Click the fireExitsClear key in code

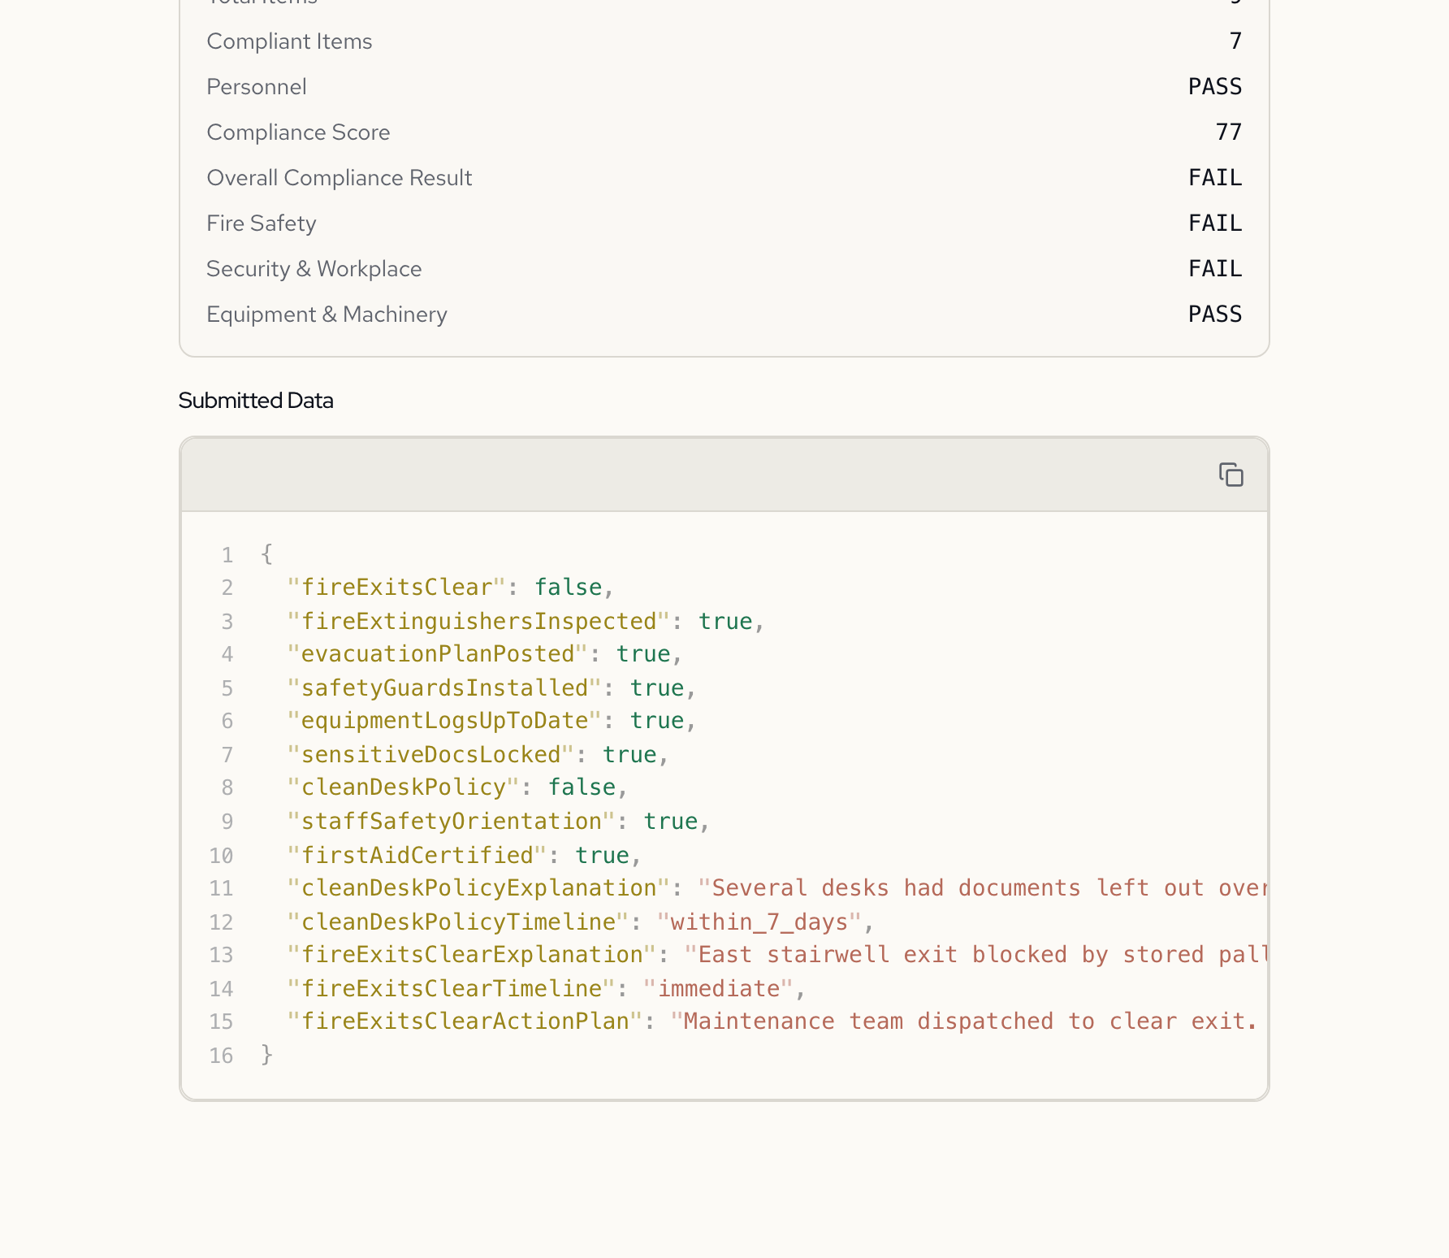tap(396, 588)
